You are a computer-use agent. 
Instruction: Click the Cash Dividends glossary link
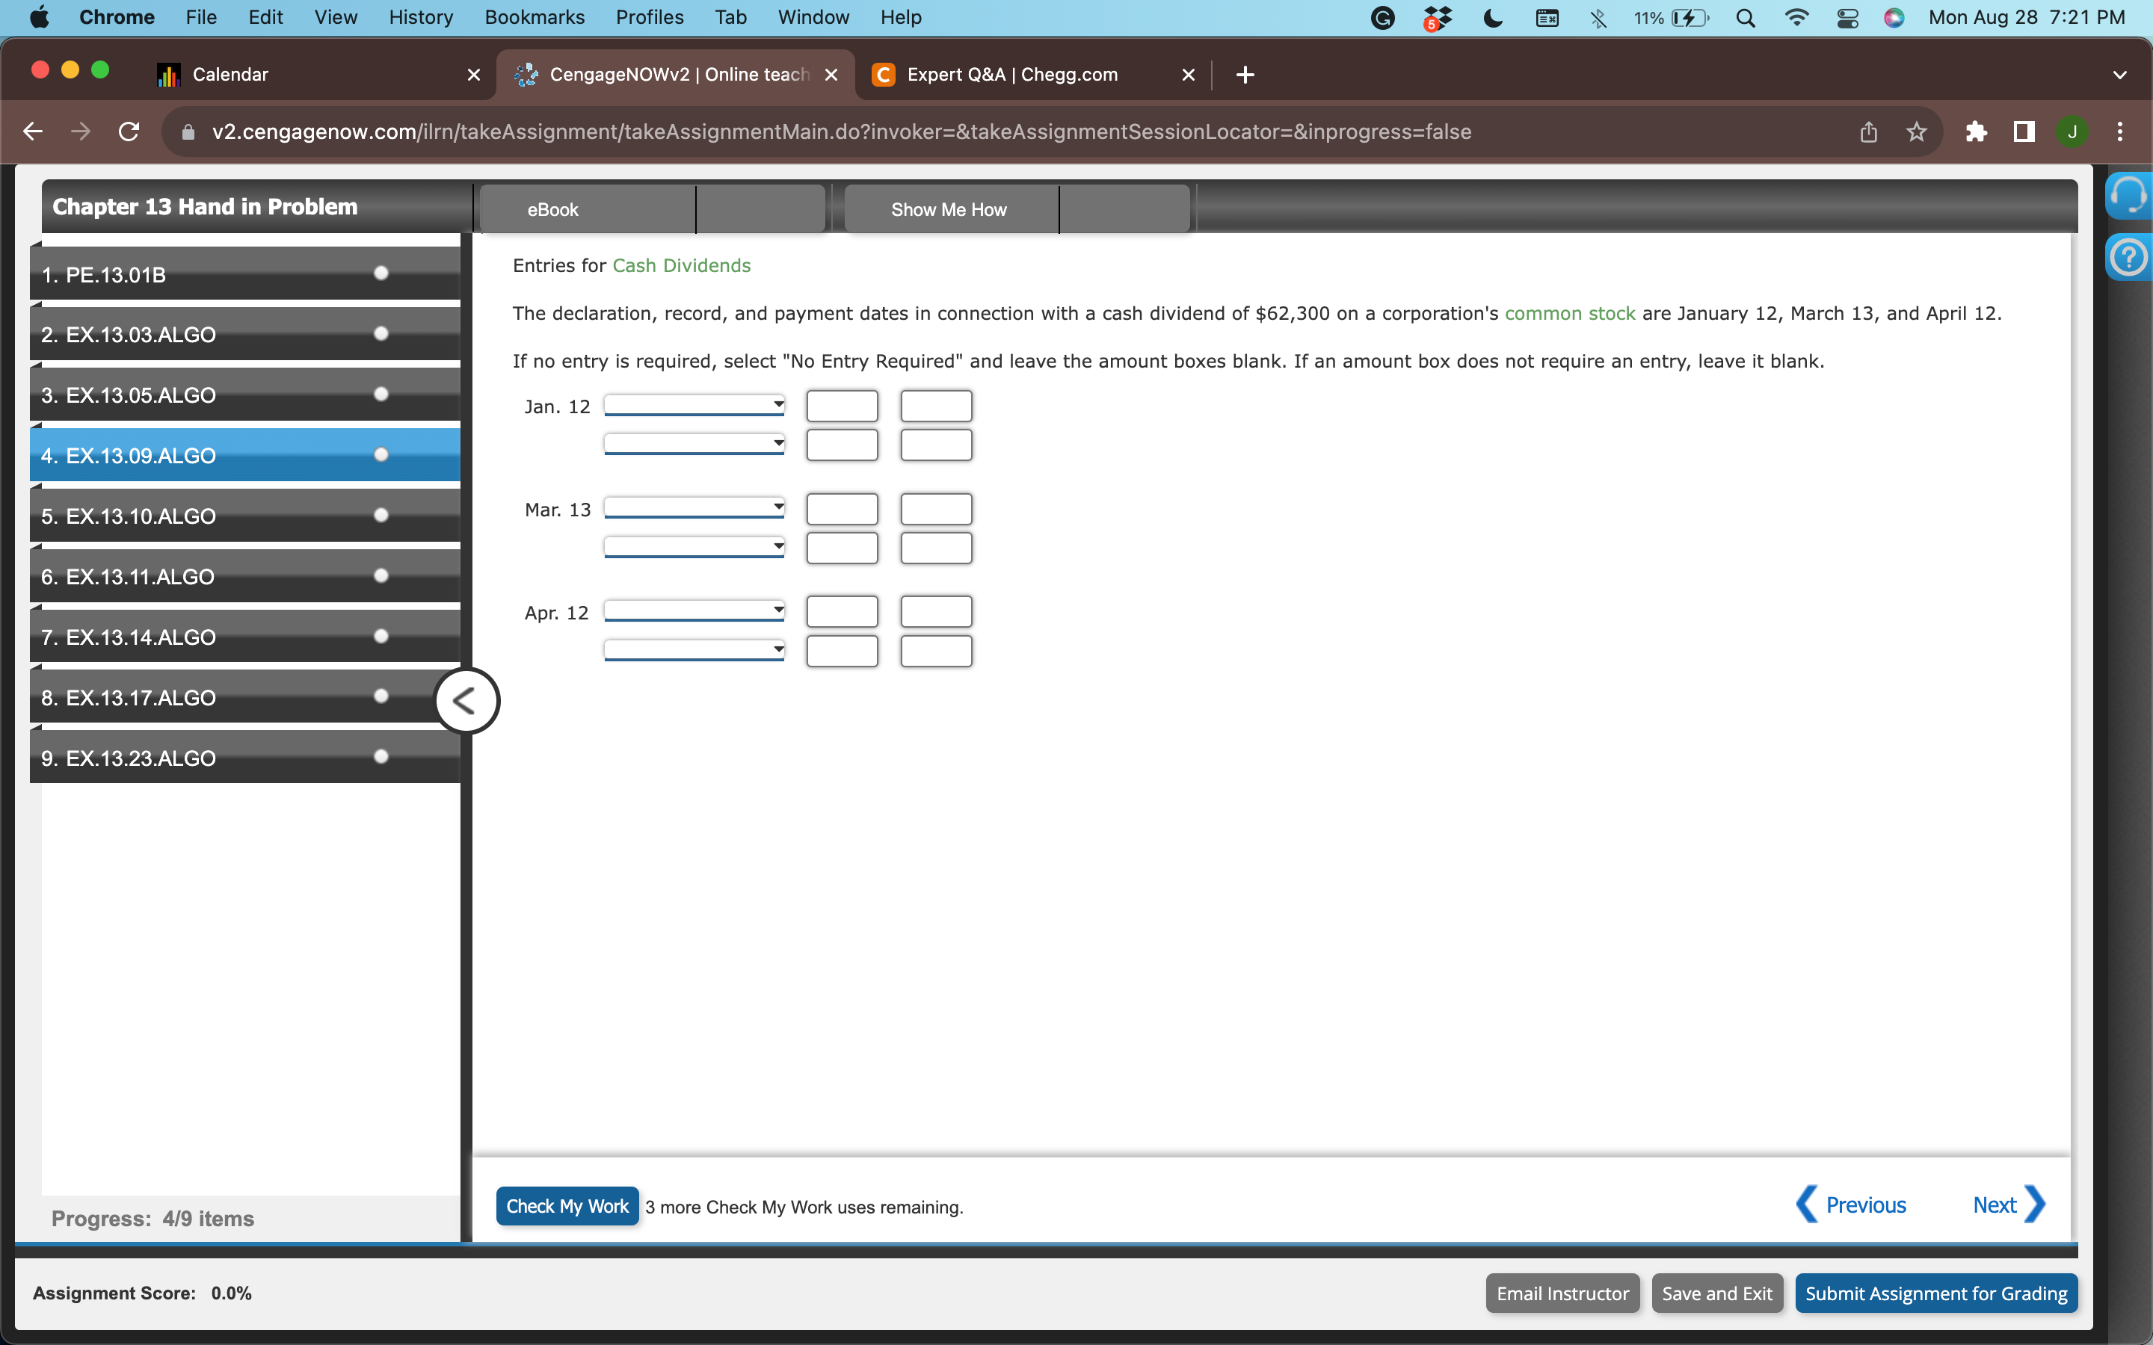[680, 266]
